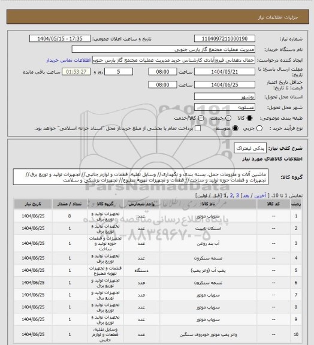Click the announcement date field 1404/05/15 - 17:35
This screenshot has height=345, width=314.
pos(60,38)
